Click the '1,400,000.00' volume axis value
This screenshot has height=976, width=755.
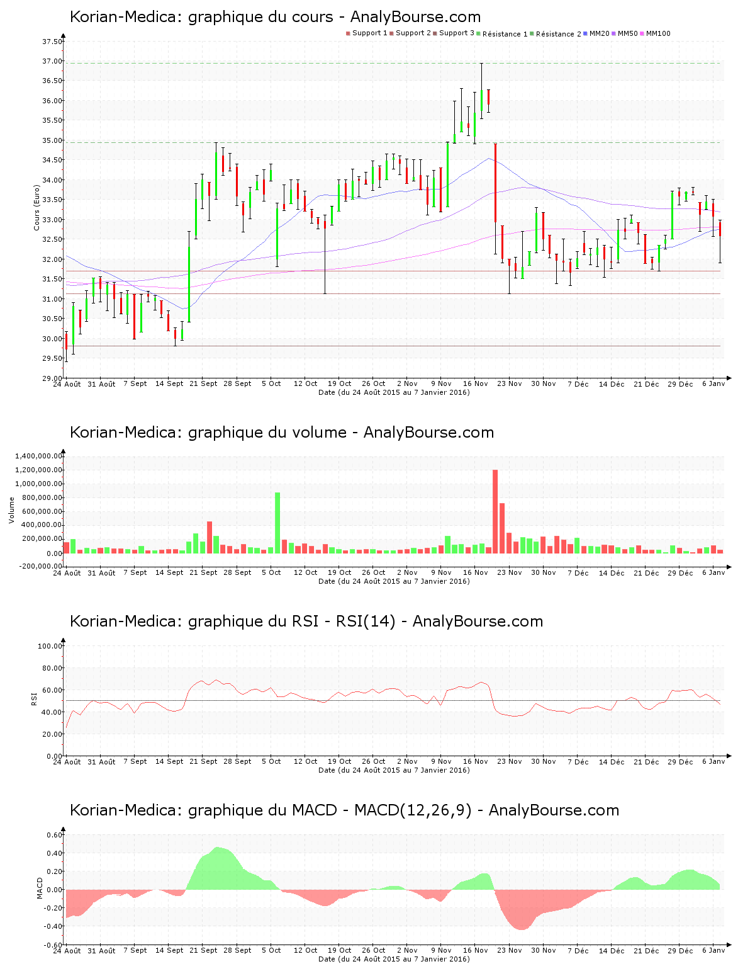[x=40, y=456]
